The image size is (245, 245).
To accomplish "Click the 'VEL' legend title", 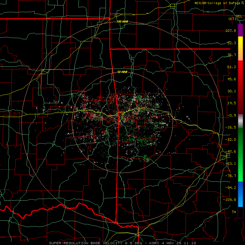I will coord(239,16).
